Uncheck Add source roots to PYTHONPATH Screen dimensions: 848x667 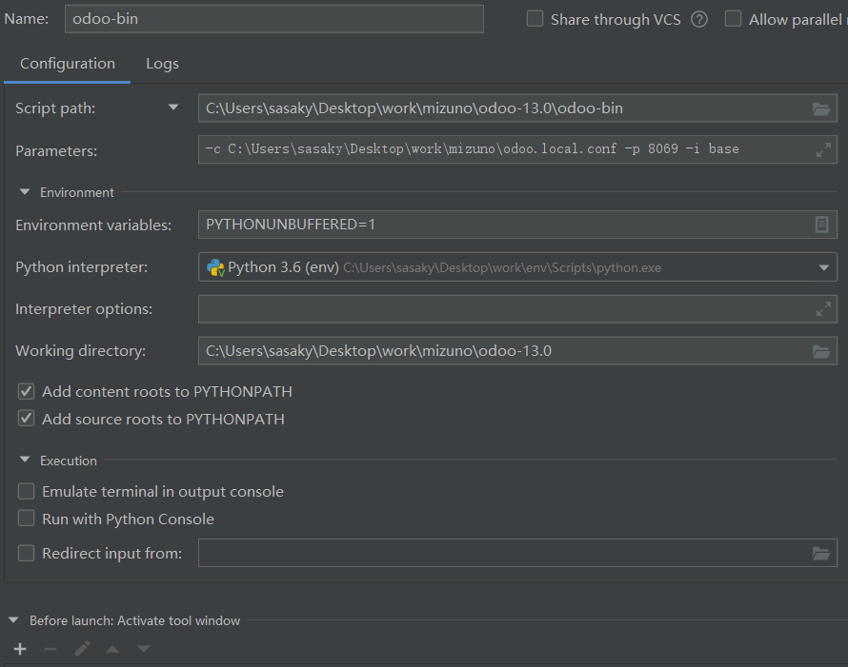click(x=26, y=419)
